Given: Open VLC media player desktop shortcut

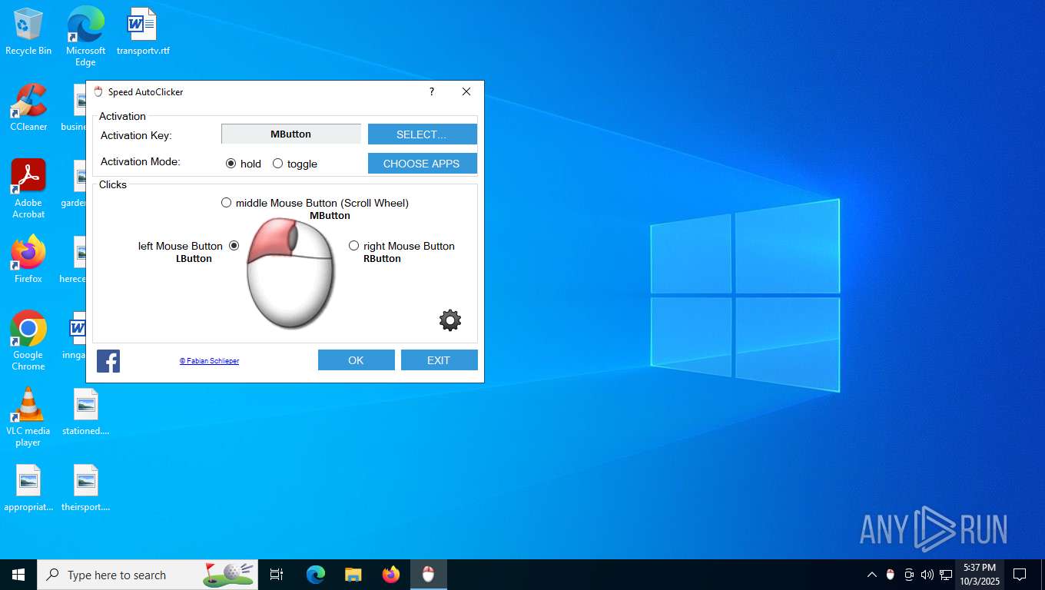Looking at the screenshot, I should point(28,417).
